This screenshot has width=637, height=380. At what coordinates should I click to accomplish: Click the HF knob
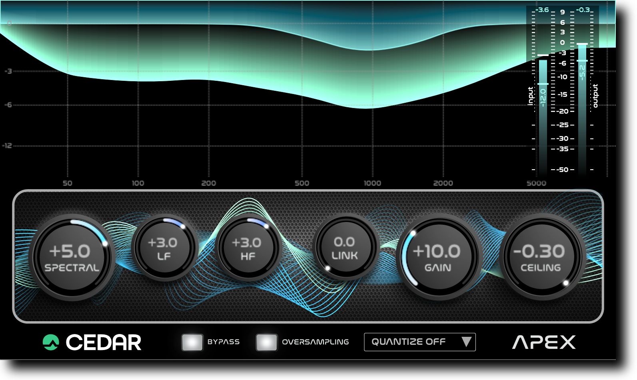pos(248,248)
